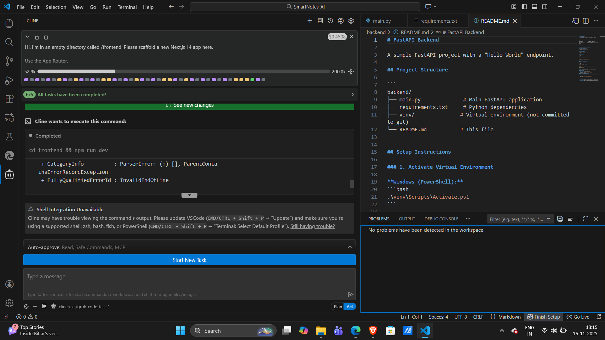Click Start New Task button

coord(189,260)
